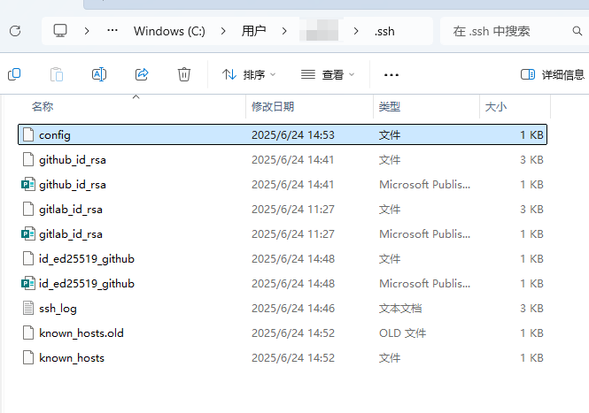Select the known_hosts file
The width and height of the screenshot is (589, 413).
coord(72,357)
